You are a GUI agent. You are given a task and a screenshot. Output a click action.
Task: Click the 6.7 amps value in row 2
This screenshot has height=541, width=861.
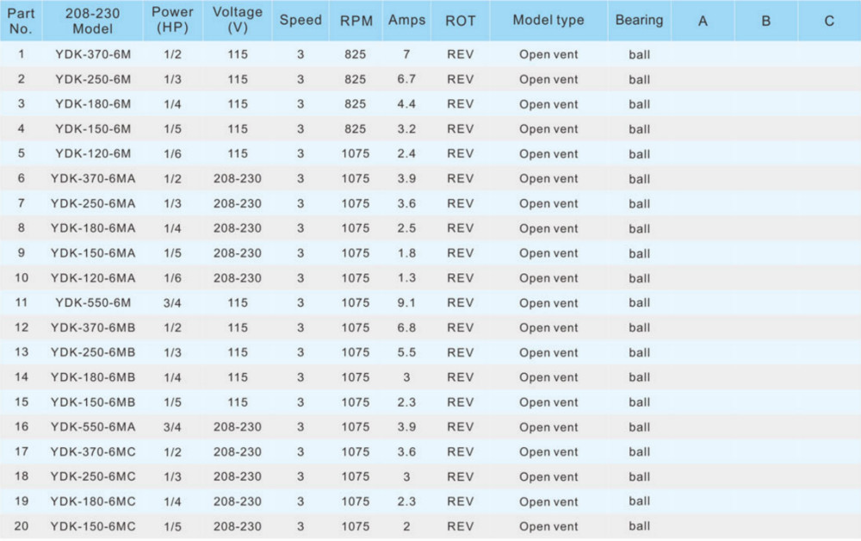point(406,79)
